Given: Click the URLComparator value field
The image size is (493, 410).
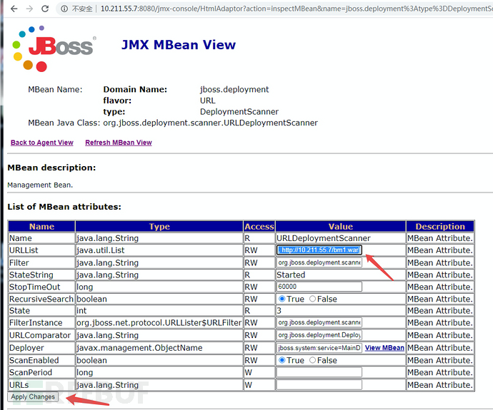Looking at the screenshot, I should [319, 335].
